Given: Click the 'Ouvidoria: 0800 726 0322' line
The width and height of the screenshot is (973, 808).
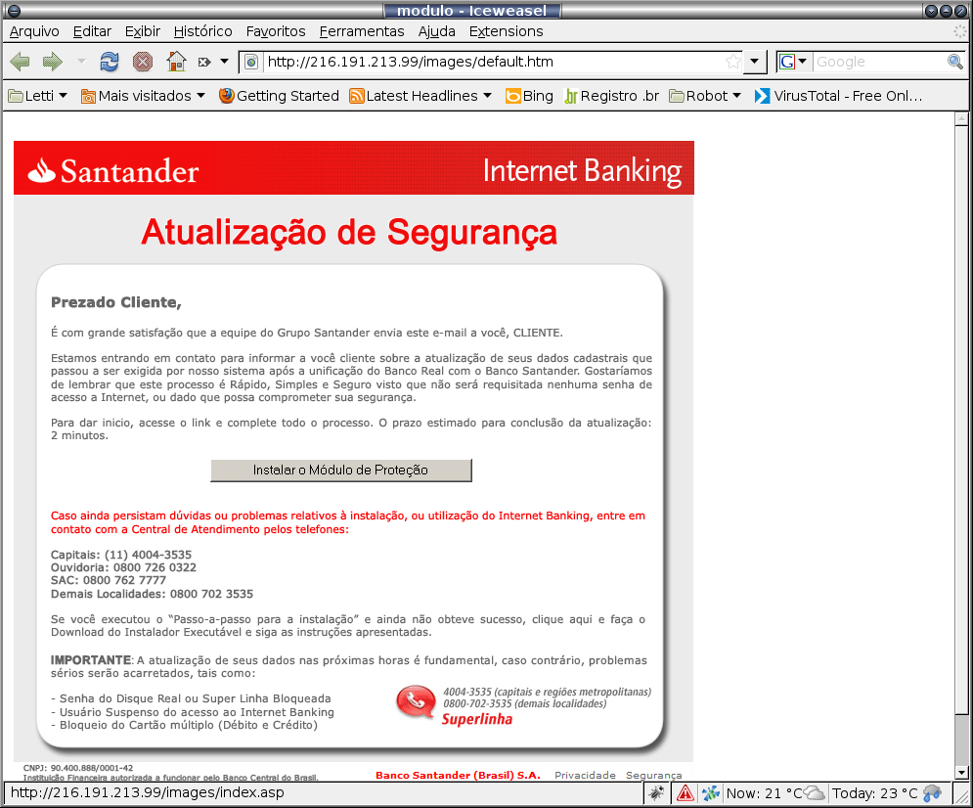Looking at the screenshot, I should [123, 567].
